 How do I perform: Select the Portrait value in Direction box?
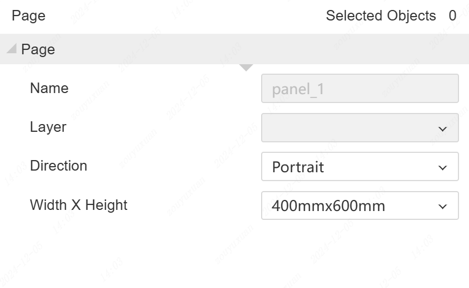point(298,167)
